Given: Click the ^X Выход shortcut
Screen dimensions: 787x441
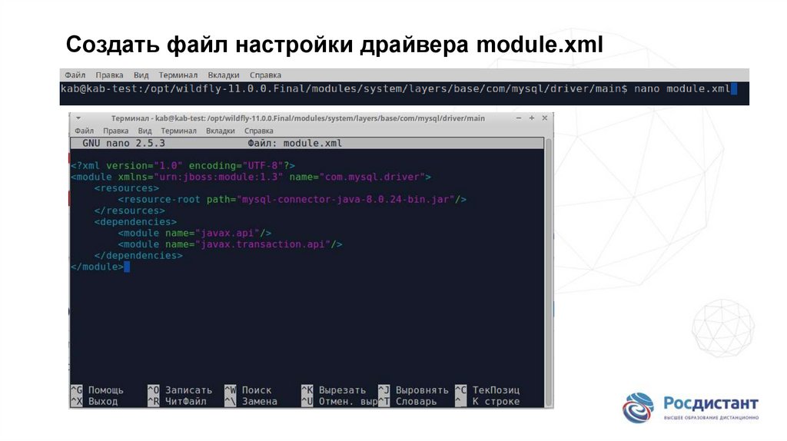Looking at the screenshot, I should (x=95, y=401).
